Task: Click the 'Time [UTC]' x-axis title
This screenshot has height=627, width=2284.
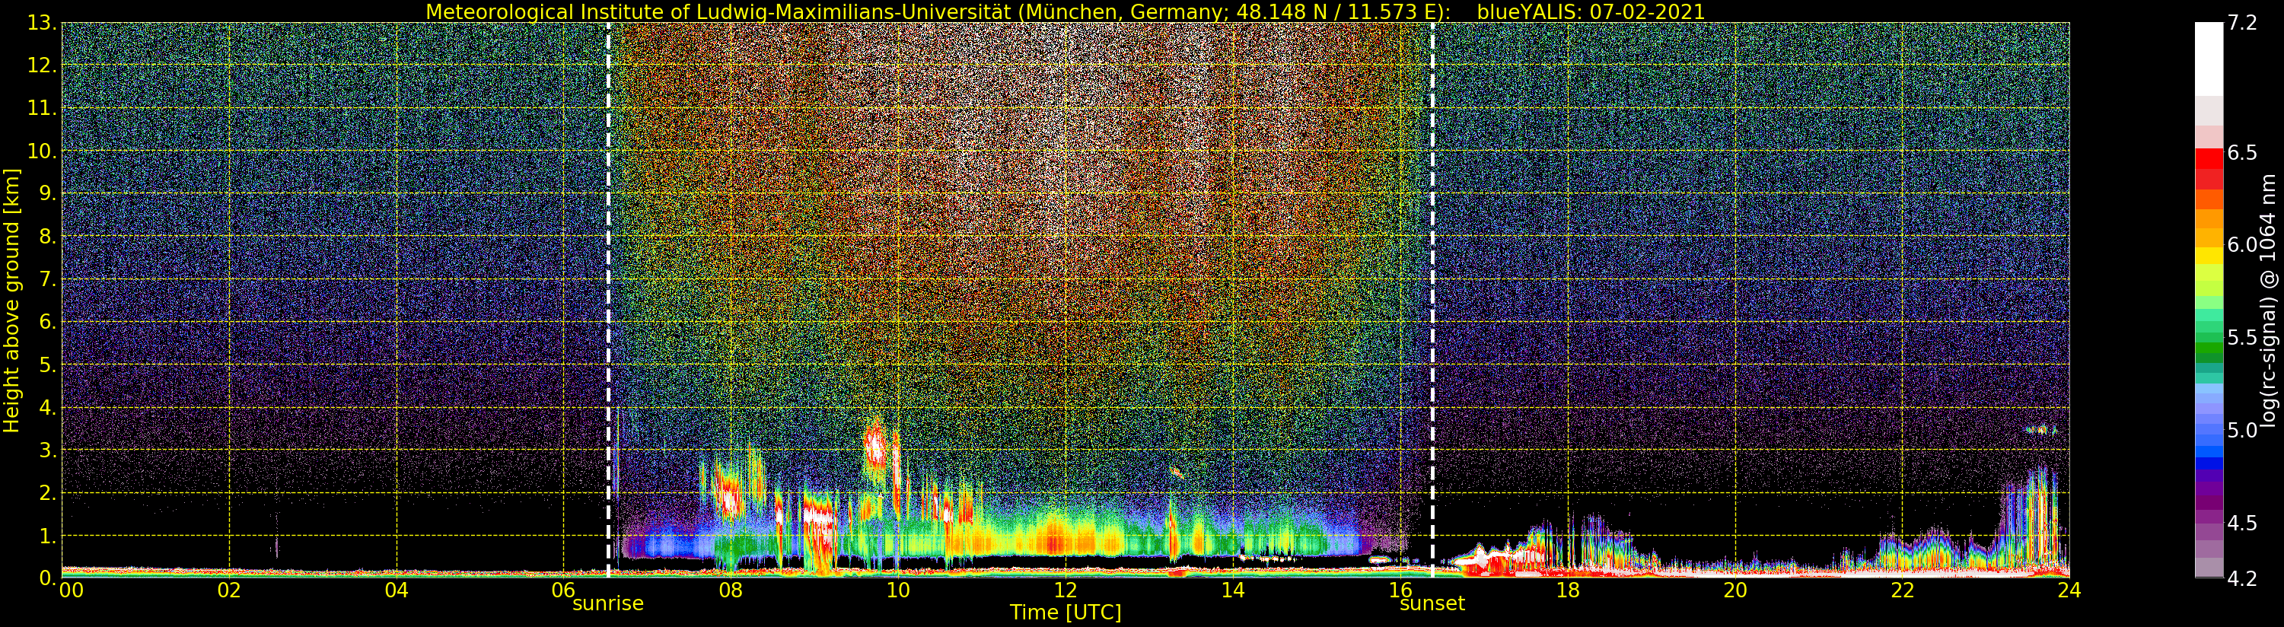Action: coord(1065,613)
